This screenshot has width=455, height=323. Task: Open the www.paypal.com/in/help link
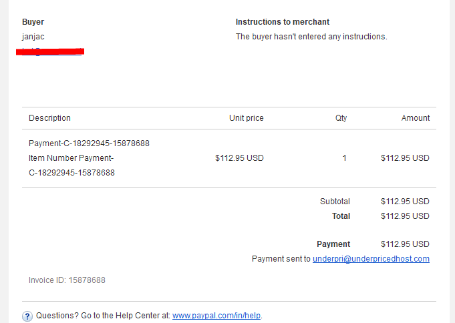[216, 316]
